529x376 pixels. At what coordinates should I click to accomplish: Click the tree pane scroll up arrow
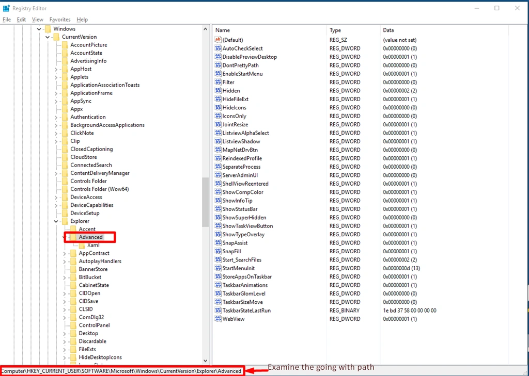pos(206,29)
